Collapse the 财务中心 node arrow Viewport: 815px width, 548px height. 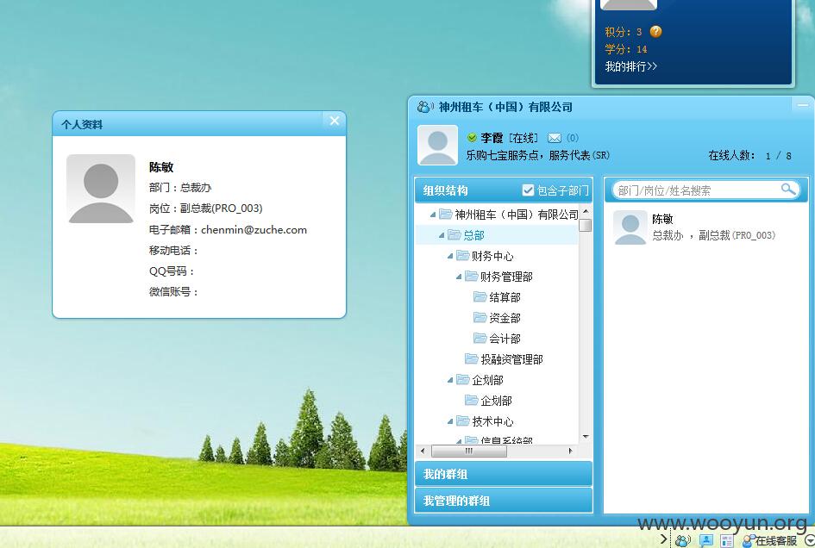450,256
